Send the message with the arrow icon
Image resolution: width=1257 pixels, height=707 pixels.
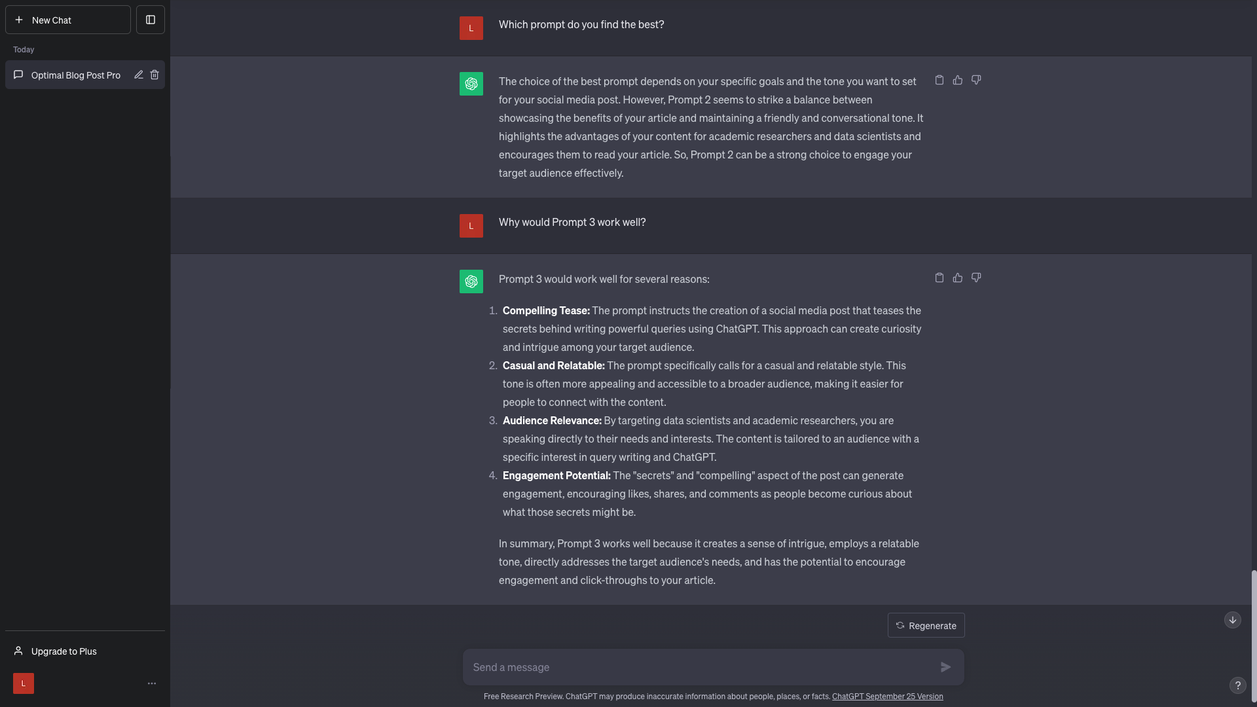pyautogui.click(x=946, y=667)
